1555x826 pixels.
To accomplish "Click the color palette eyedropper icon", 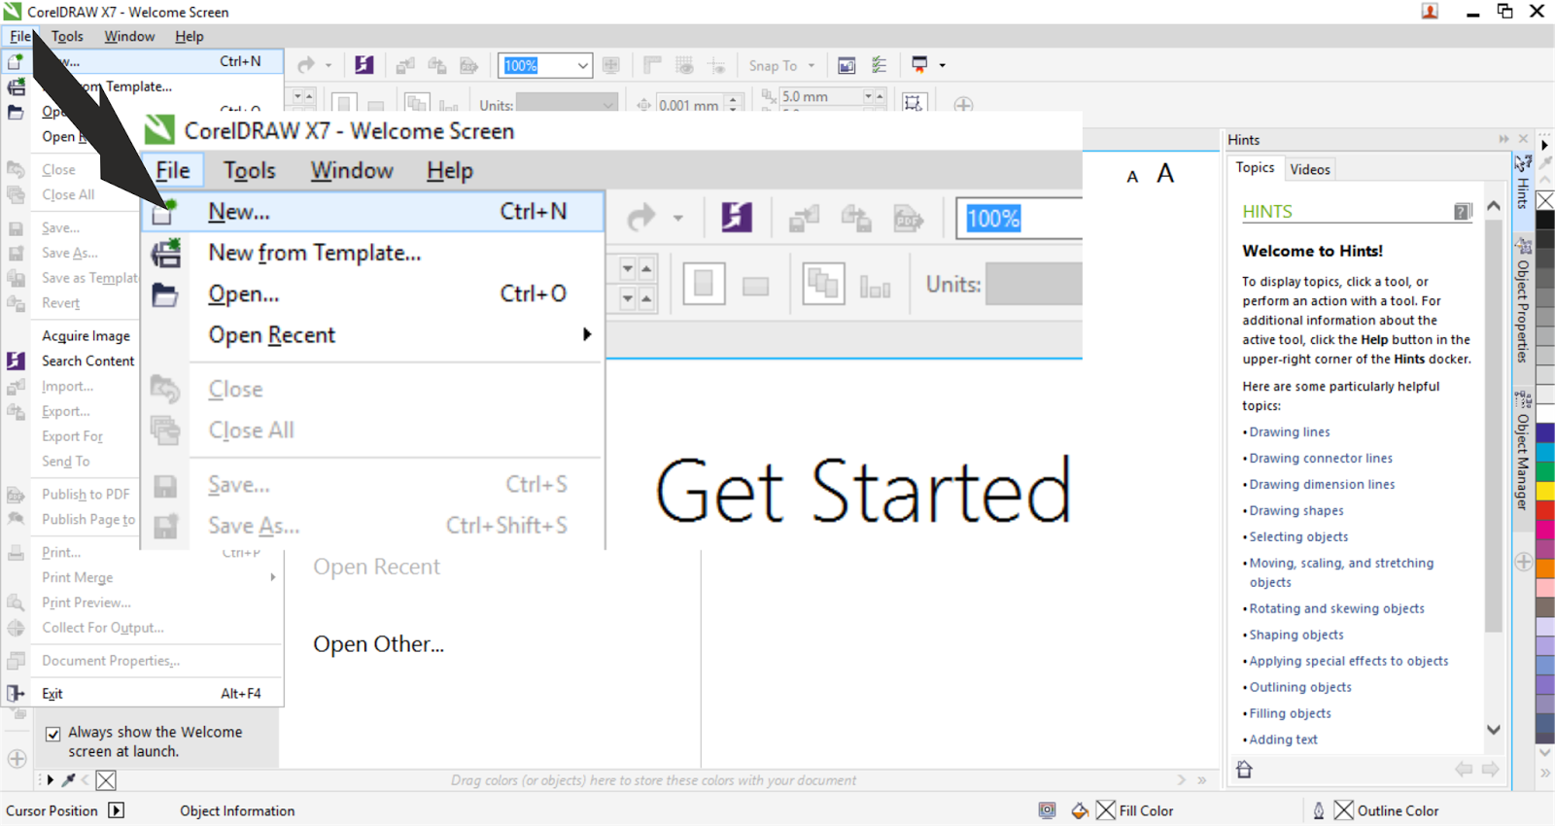I will tap(1545, 162).
